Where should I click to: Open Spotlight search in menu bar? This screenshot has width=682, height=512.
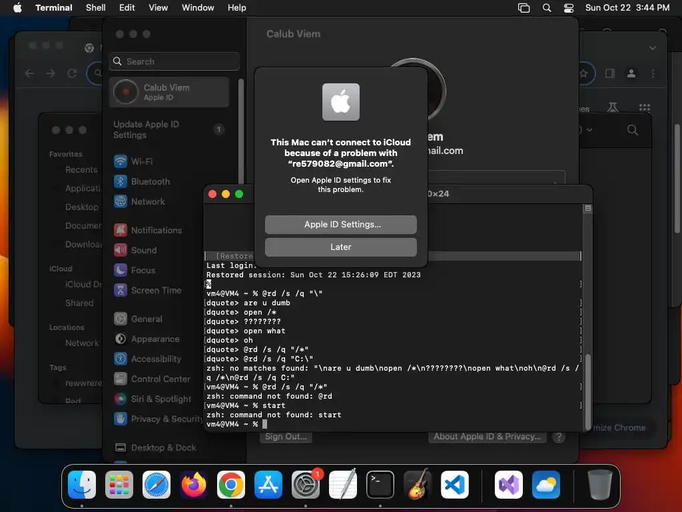click(x=547, y=7)
